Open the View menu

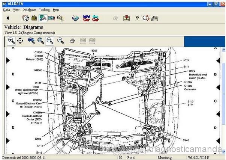pos(16,10)
